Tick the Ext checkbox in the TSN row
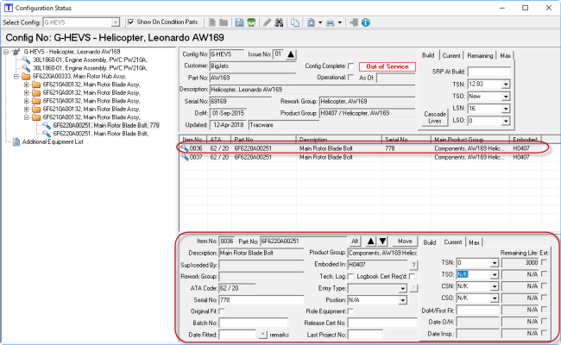This screenshot has height=345, width=561. pyautogui.click(x=545, y=262)
